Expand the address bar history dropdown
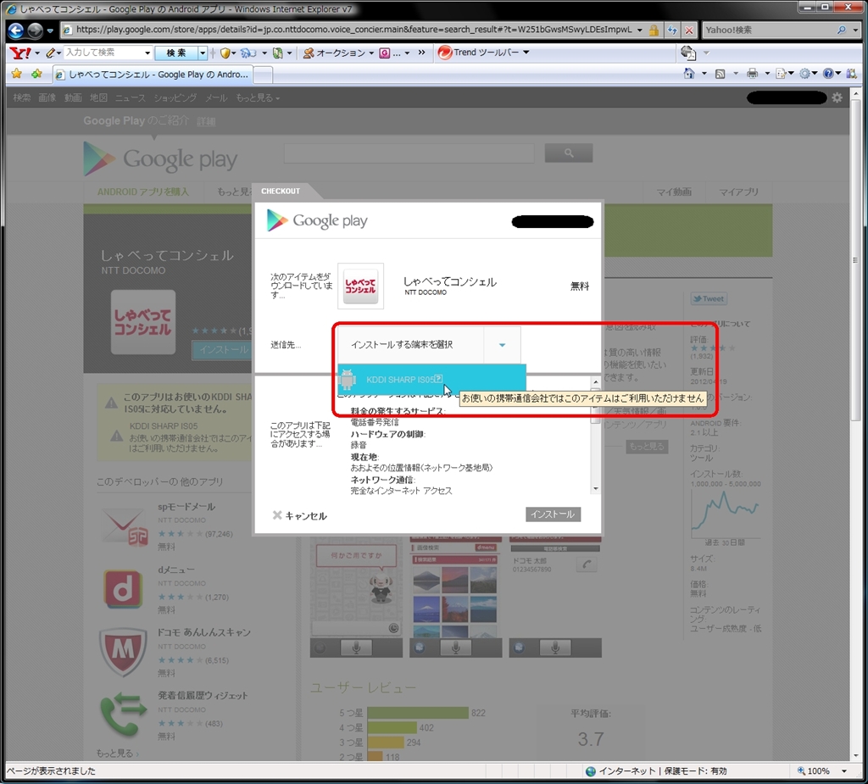 (639, 30)
